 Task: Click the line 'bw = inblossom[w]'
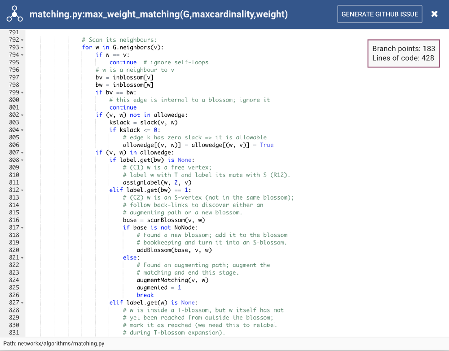point(124,85)
